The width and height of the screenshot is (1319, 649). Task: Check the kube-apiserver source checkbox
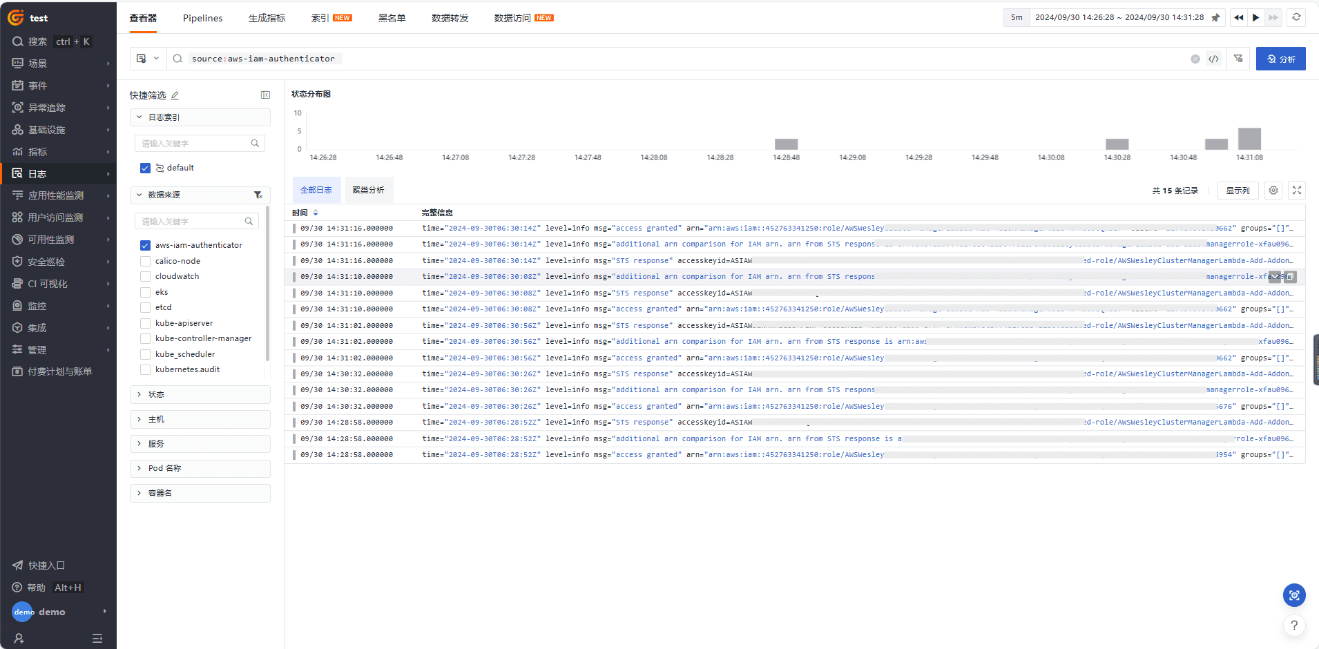[145, 323]
